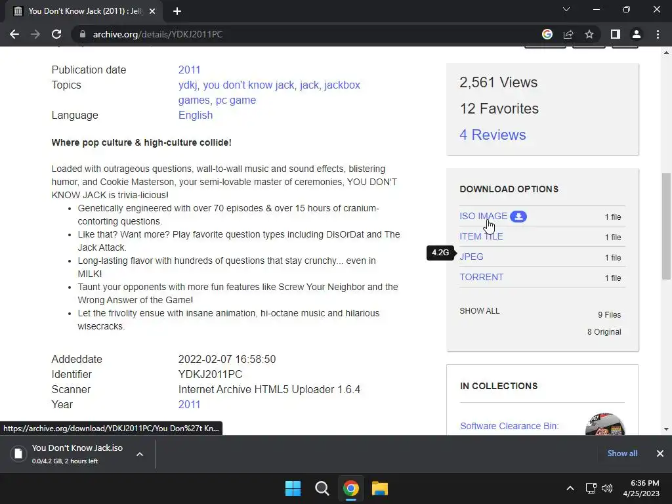The width and height of the screenshot is (672, 504).
Task: Open publication date 2011 link
Action: click(x=189, y=70)
